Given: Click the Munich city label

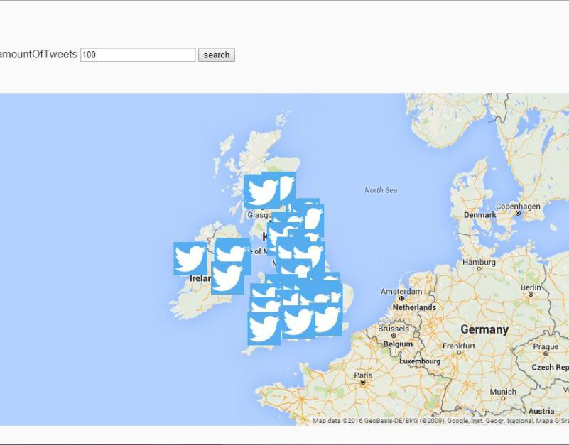Looking at the screenshot, I should [x=503, y=392].
